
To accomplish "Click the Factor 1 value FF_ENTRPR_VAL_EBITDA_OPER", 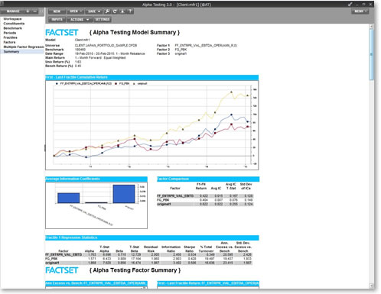I will tap(206, 45).
